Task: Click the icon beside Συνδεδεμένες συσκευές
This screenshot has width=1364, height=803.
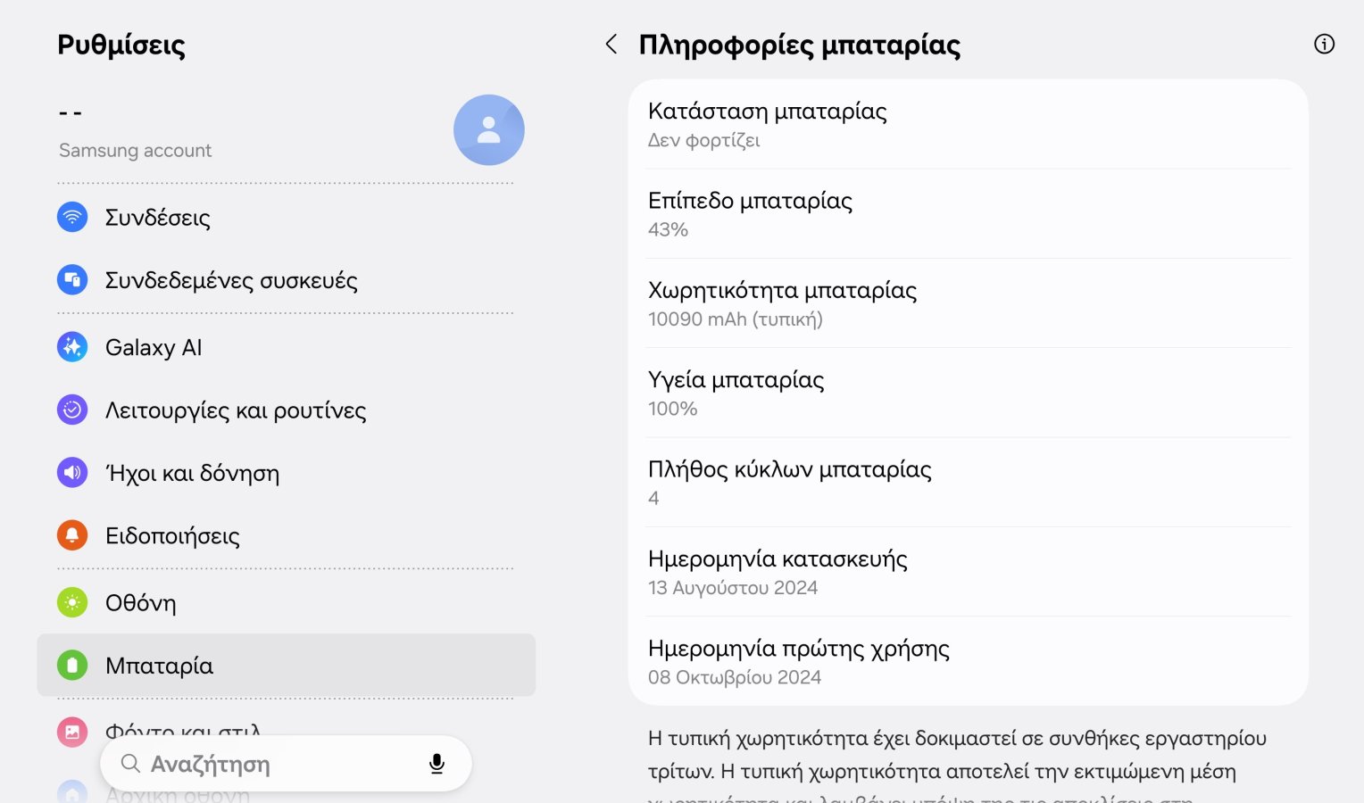Action: (x=72, y=280)
